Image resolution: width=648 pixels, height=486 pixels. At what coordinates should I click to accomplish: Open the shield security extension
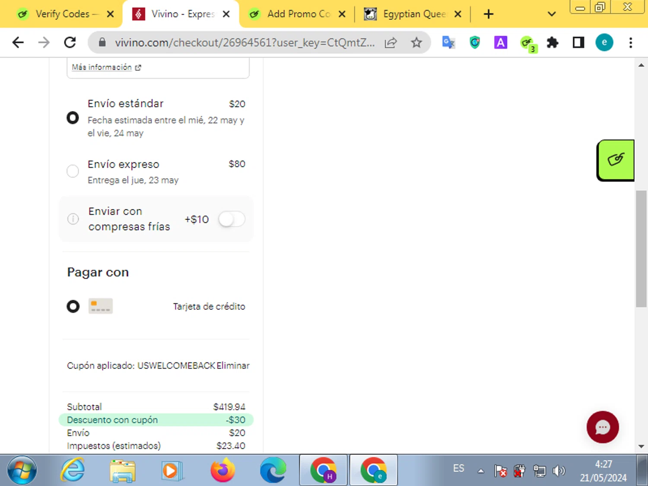point(475,42)
